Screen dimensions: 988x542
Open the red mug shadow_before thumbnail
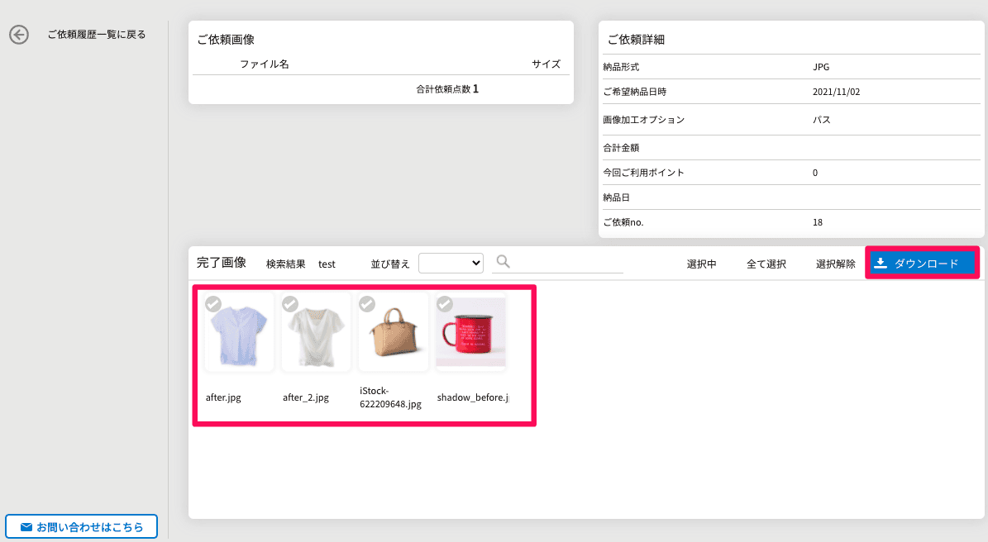coord(470,332)
